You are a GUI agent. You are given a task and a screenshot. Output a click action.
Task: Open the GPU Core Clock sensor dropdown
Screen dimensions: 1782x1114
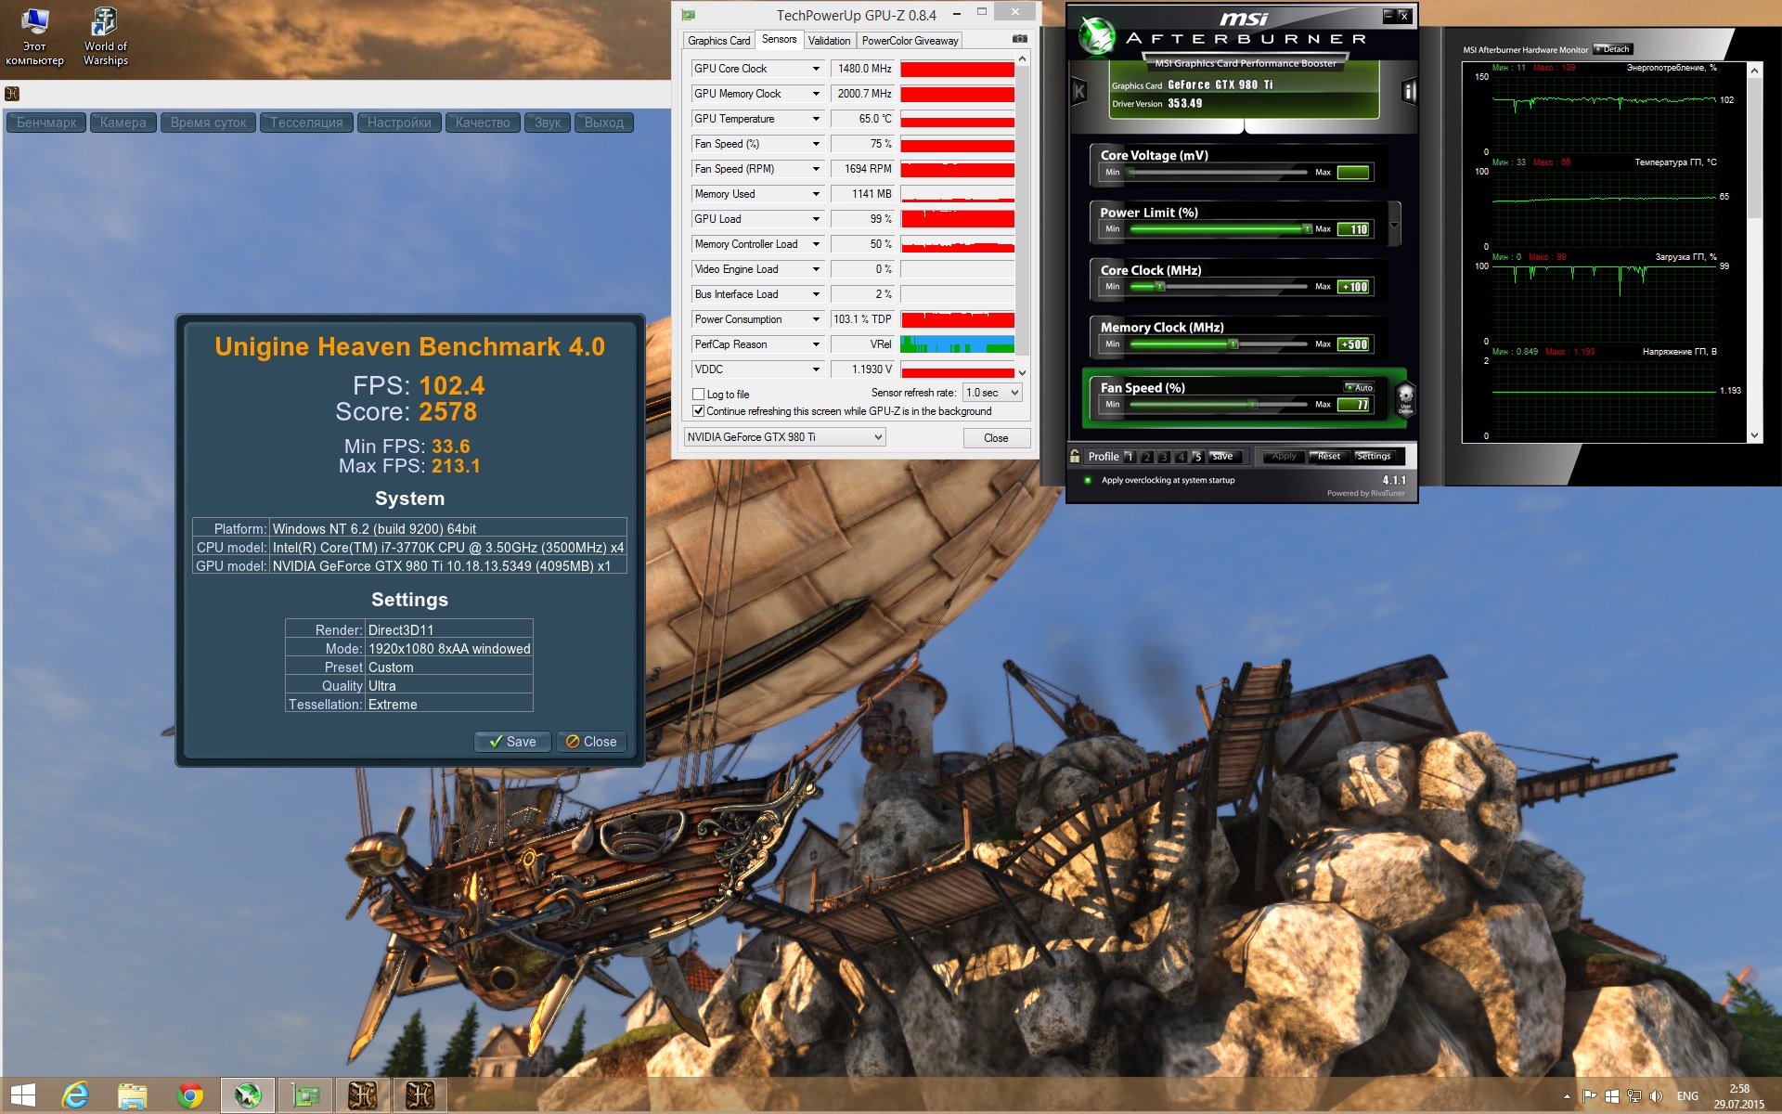pos(816,69)
